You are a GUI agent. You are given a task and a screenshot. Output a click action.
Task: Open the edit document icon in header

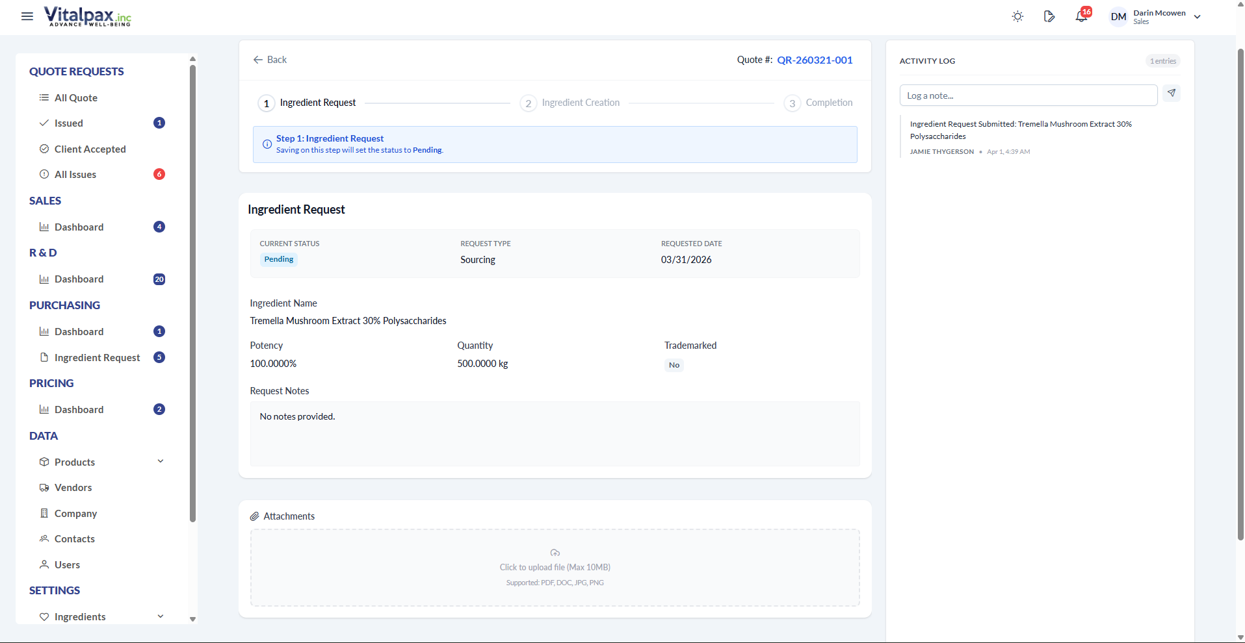(x=1049, y=16)
